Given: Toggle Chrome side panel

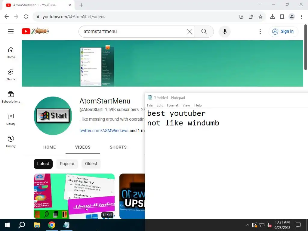Looking at the screenshot, I should (x=282, y=17).
